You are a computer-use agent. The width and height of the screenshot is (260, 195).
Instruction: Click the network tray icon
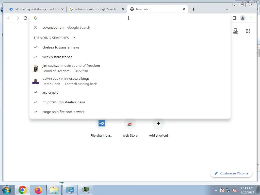pyautogui.click(x=228, y=190)
